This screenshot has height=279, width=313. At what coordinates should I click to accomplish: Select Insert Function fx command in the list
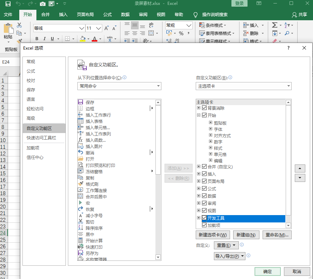tap(116, 140)
